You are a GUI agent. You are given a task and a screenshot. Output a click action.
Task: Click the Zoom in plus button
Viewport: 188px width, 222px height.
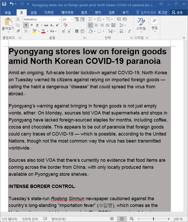coord(169,219)
